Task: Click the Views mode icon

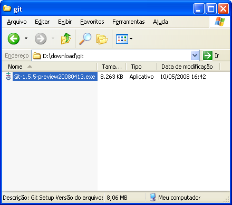Action: (x=122, y=39)
